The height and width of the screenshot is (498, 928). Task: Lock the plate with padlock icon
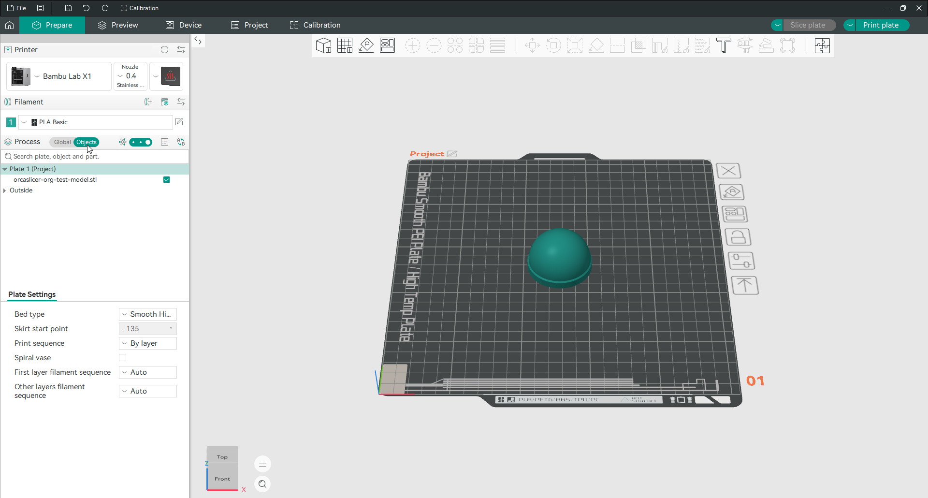(x=738, y=237)
